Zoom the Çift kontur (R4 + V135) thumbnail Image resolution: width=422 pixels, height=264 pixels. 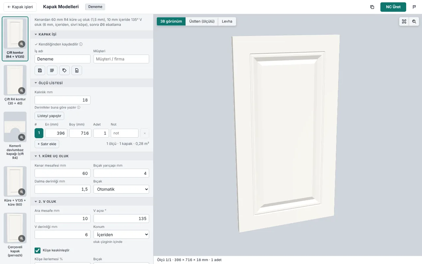[x=22, y=44]
